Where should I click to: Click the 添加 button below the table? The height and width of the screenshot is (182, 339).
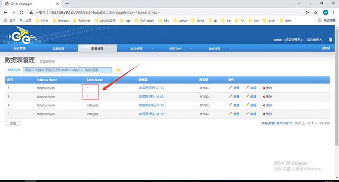(x=13, y=124)
